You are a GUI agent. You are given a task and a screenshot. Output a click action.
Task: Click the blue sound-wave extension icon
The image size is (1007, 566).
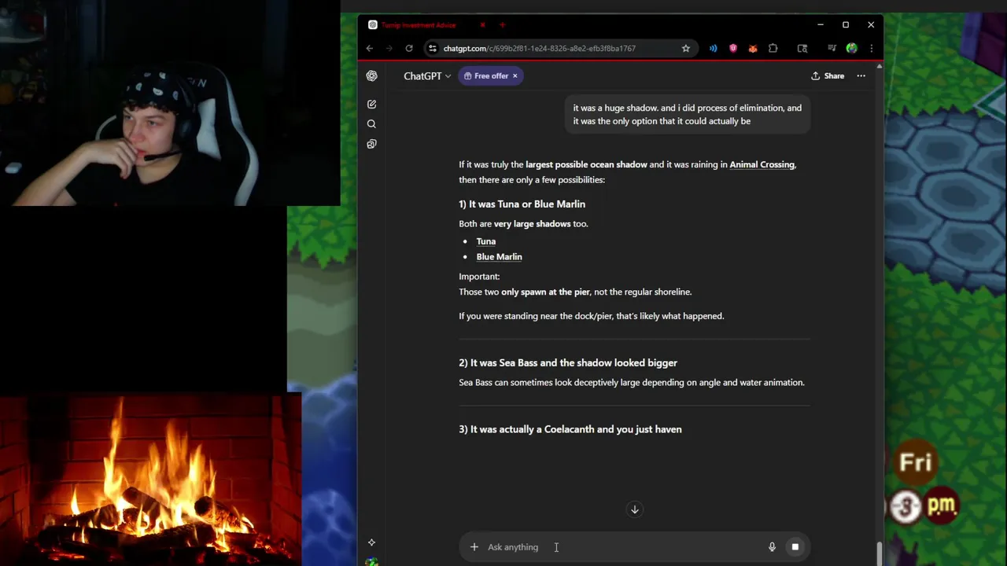[x=714, y=48]
